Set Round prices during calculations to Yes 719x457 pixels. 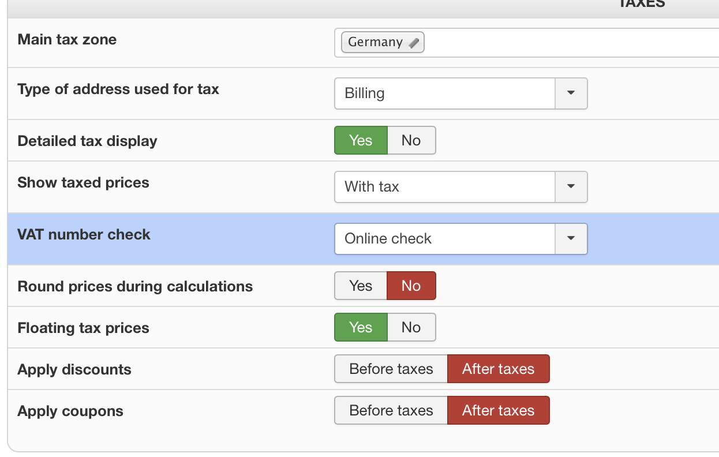pyautogui.click(x=361, y=286)
